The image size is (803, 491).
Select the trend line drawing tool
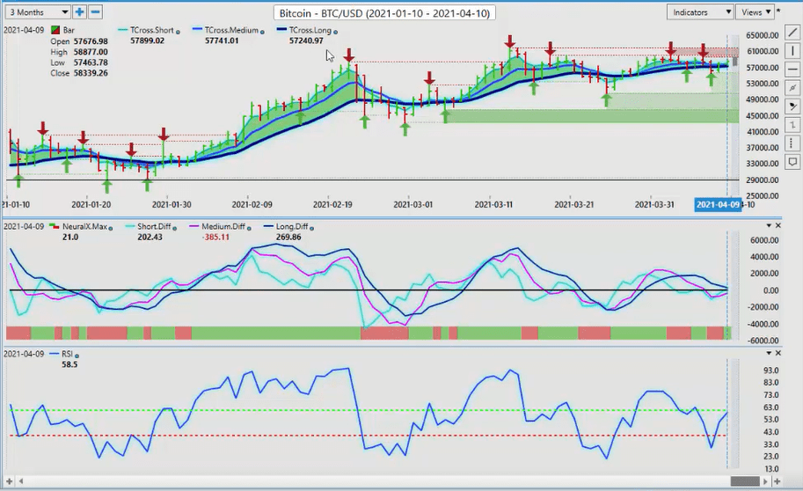tap(792, 33)
